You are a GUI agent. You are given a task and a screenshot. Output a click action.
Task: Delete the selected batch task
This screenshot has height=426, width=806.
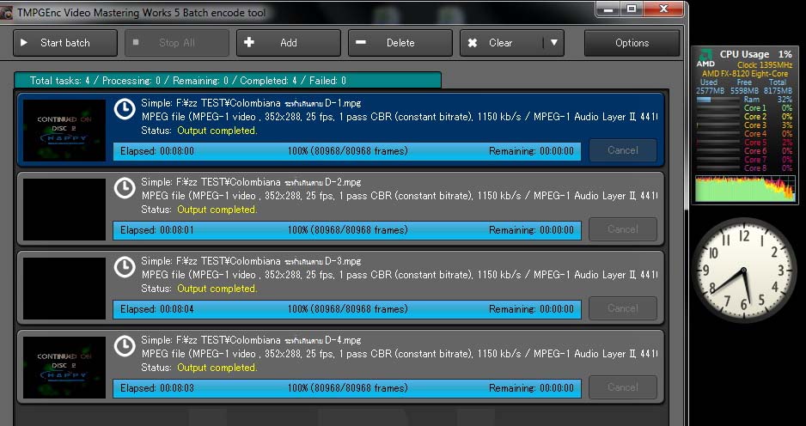(x=400, y=43)
